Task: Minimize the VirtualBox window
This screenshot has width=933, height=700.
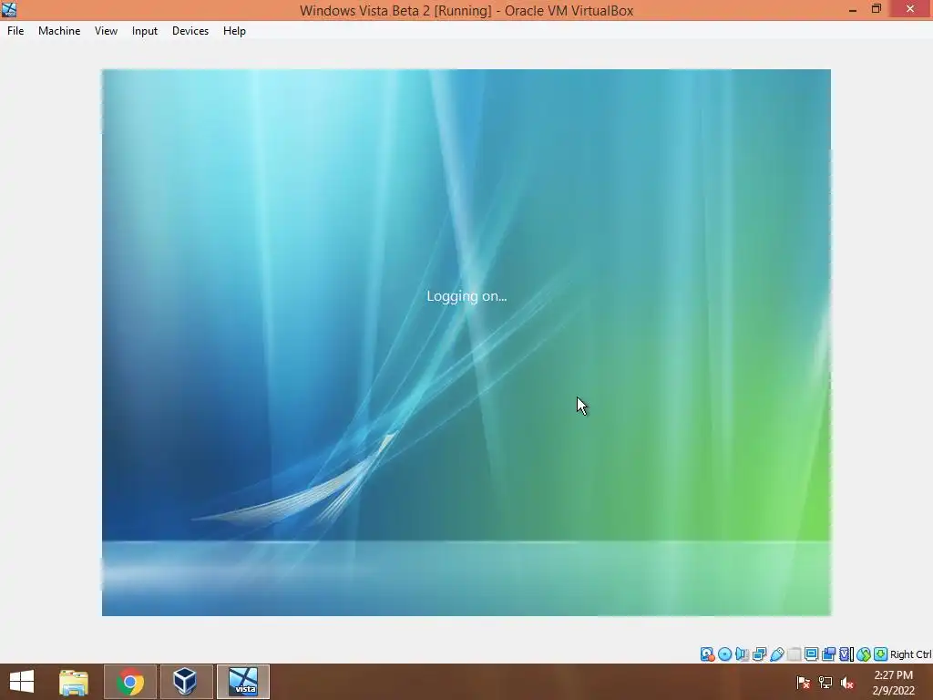Action: [853, 10]
